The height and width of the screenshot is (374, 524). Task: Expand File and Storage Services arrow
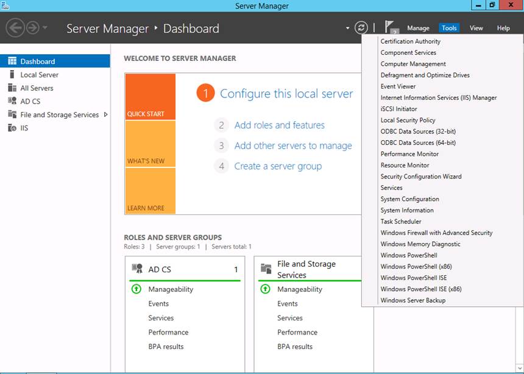tap(106, 115)
